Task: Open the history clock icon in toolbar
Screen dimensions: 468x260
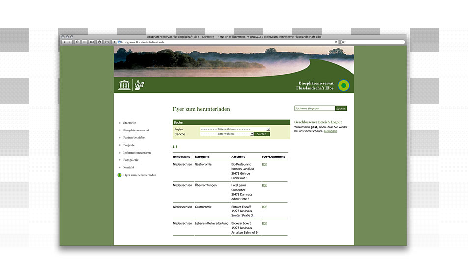Action: (x=99, y=42)
